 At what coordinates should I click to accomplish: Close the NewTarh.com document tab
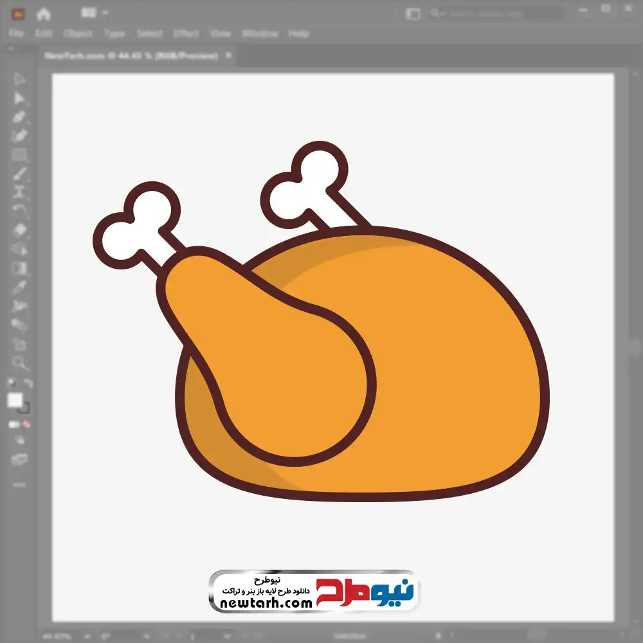tap(226, 56)
